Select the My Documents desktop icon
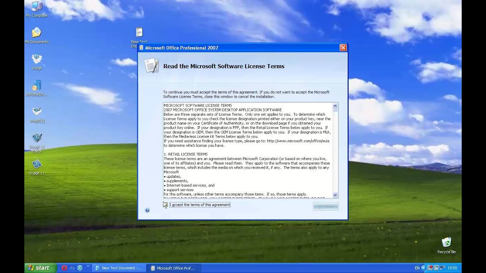 [36, 36]
